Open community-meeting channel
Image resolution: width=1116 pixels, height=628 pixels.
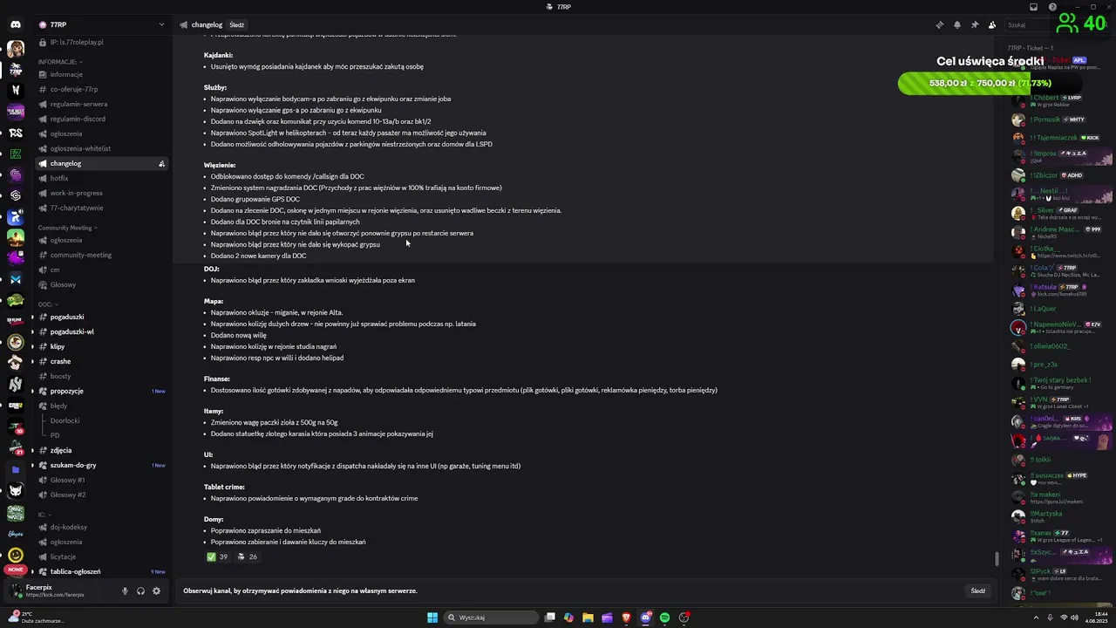[x=102, y=255]
